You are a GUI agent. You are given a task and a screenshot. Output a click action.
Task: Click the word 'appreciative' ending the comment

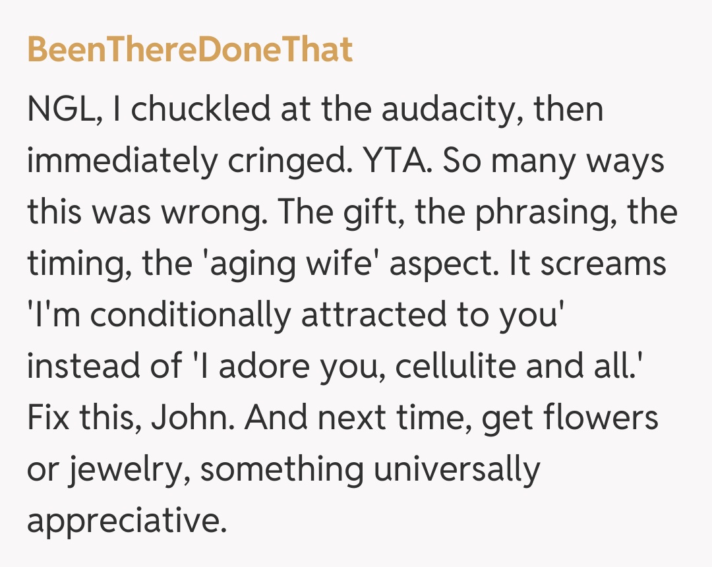[124, 521]
